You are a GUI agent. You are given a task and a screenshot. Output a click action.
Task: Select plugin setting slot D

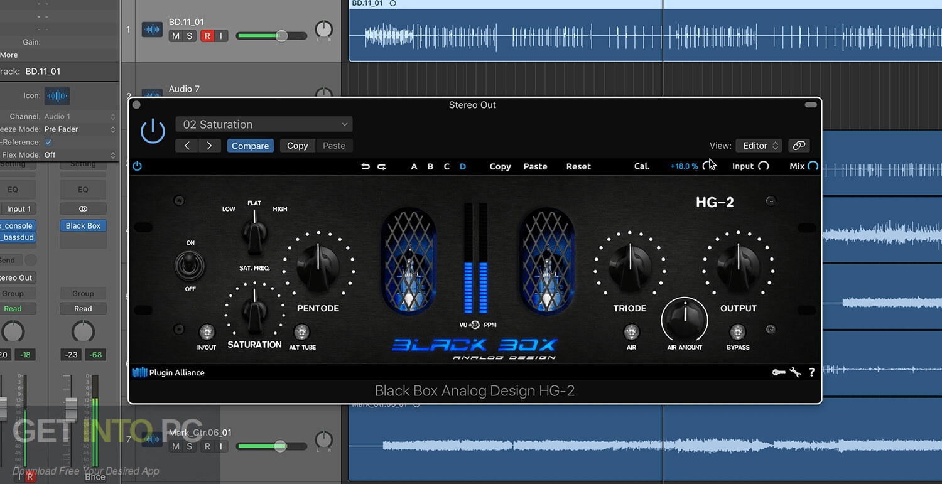(x=463, y=166)
